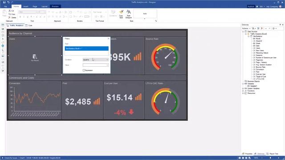Click the Delete command in Clipboard group
Screen dimensions: 285x160
click(12, 18)
